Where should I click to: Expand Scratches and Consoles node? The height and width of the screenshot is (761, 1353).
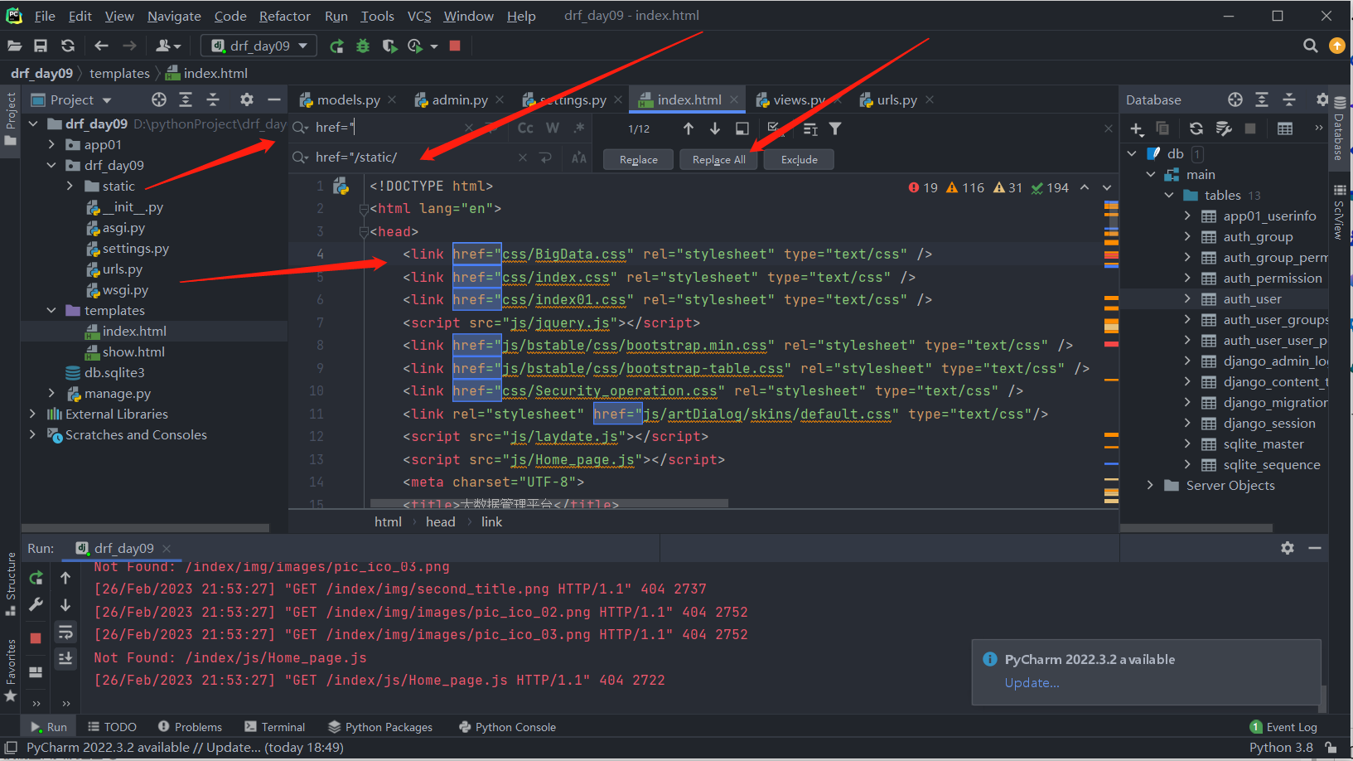[x=32, y=434]
